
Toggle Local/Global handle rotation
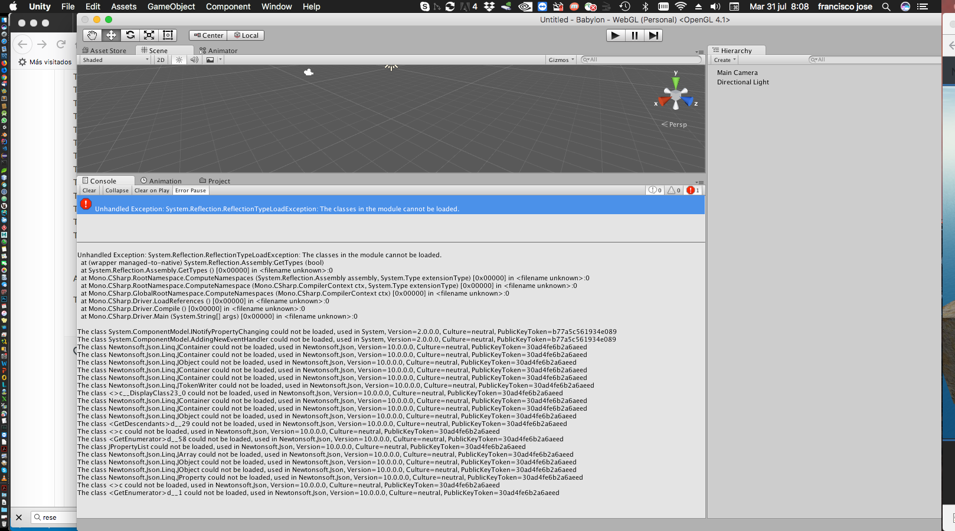246,35
